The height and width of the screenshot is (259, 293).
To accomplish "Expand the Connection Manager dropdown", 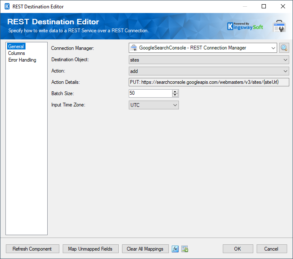I will [x=273, y=48].
